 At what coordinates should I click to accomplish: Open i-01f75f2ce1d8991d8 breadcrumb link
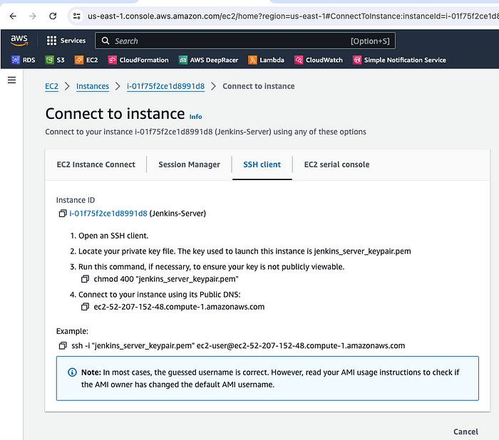[165, 86]
